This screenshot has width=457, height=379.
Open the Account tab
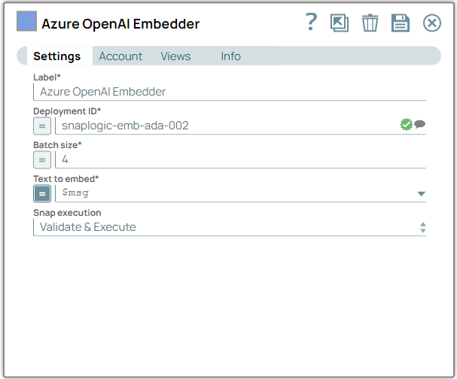(120, 56)
